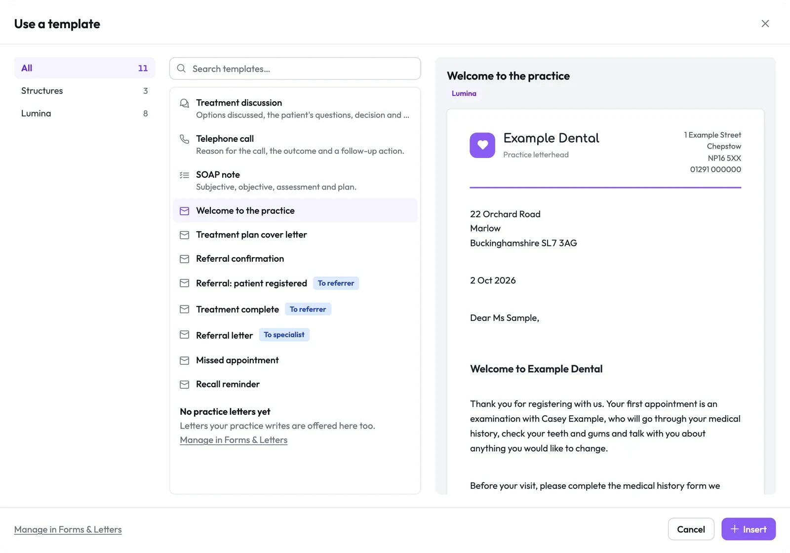
Task: Select the Recall reminder template
Action: point(295,384)
